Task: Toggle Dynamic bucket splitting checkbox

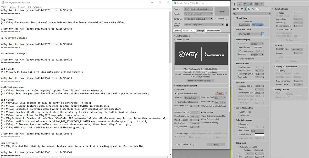Action: pos(176,94)
